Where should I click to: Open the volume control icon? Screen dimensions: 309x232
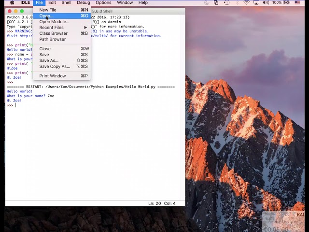tap(266, 2)
